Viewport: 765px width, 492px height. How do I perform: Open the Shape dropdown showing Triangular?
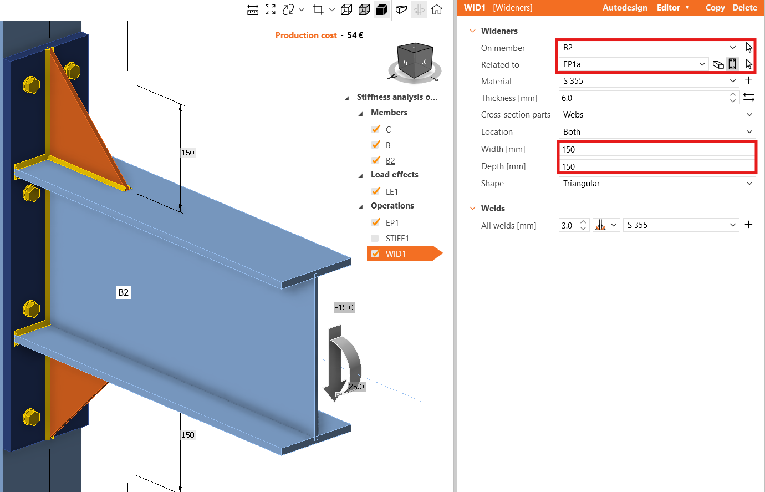click(x=657, y=184)
